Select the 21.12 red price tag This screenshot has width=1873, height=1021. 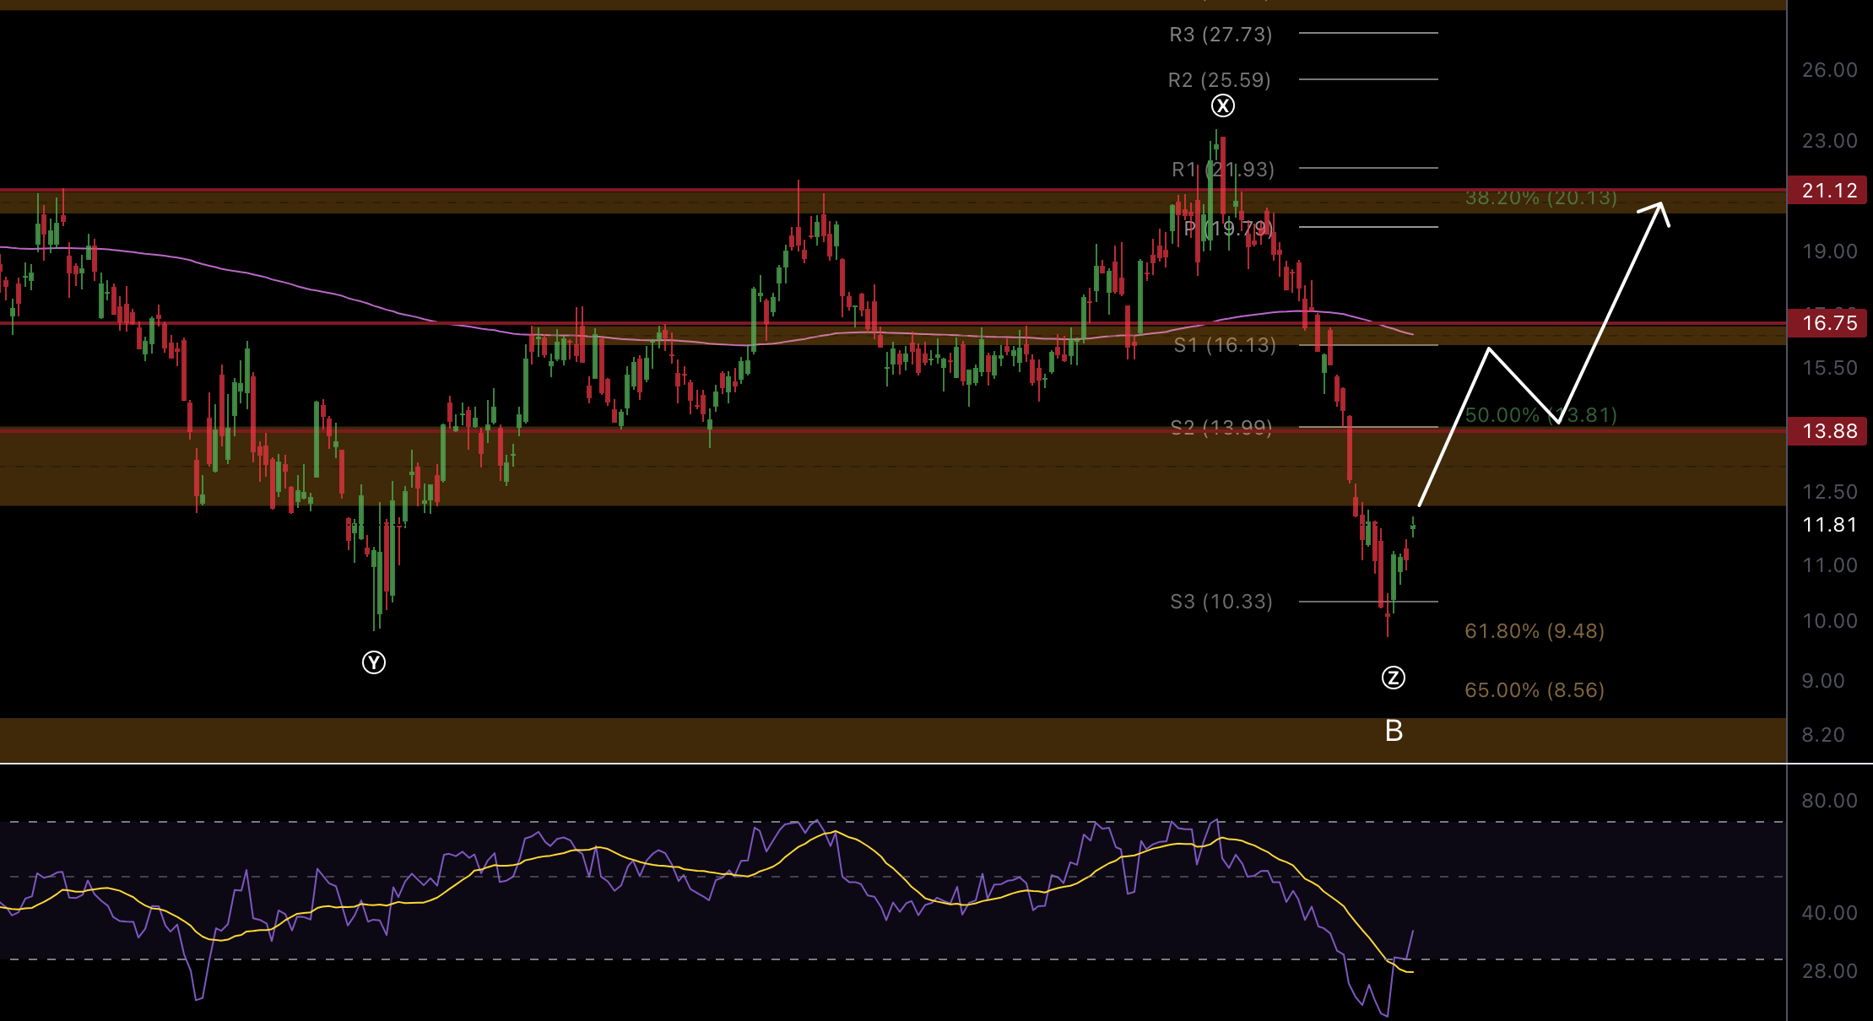[1827, 191]
